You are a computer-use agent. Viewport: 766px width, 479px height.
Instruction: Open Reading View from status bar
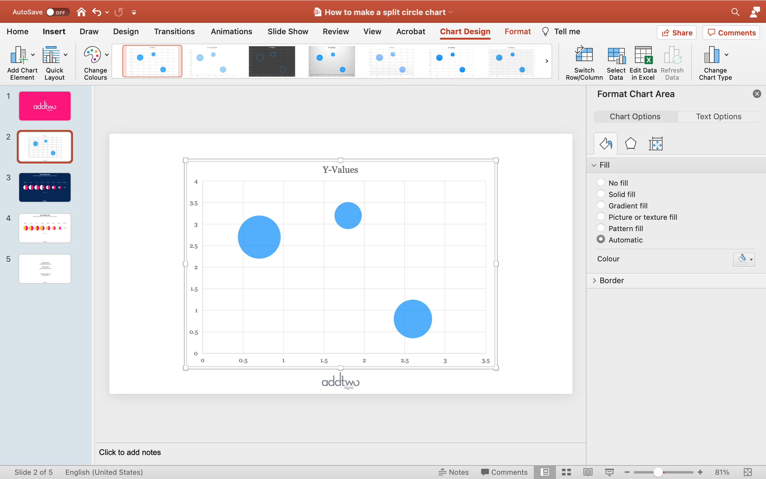(588, 472)
